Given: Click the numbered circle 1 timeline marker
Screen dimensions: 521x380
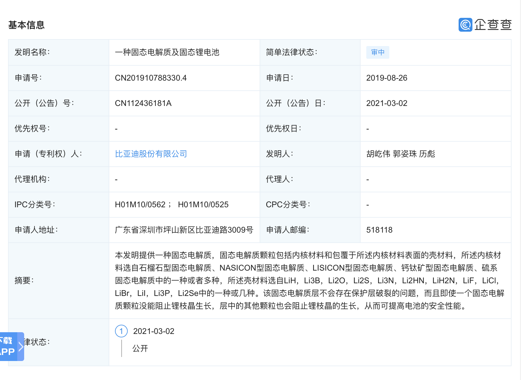Looking at the screenshot, I should (x=122, y=331).
